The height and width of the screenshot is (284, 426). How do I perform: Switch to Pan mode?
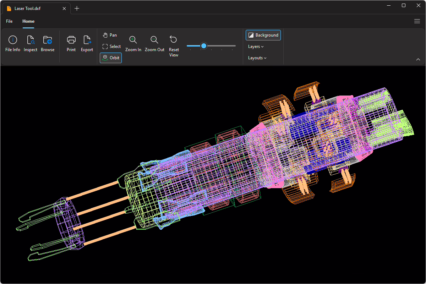tap(110, 35)
